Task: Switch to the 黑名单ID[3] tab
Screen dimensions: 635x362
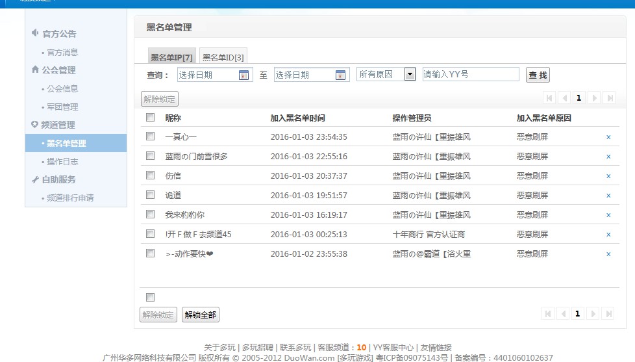Action: click(x=223, y=57)
